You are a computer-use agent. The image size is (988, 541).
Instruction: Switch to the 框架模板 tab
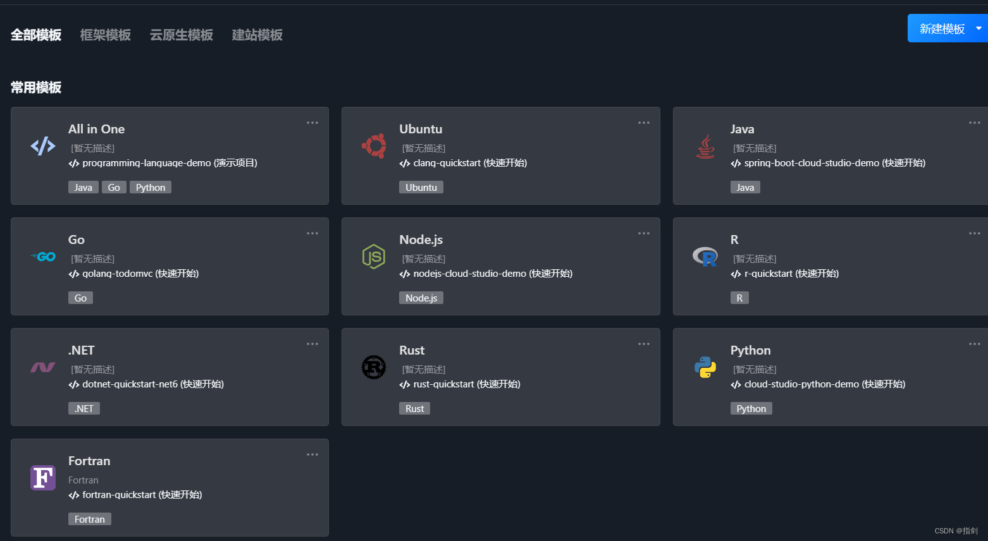[106, 35]
